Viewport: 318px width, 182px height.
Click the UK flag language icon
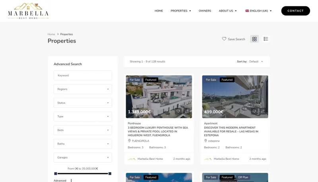(247, 11)
